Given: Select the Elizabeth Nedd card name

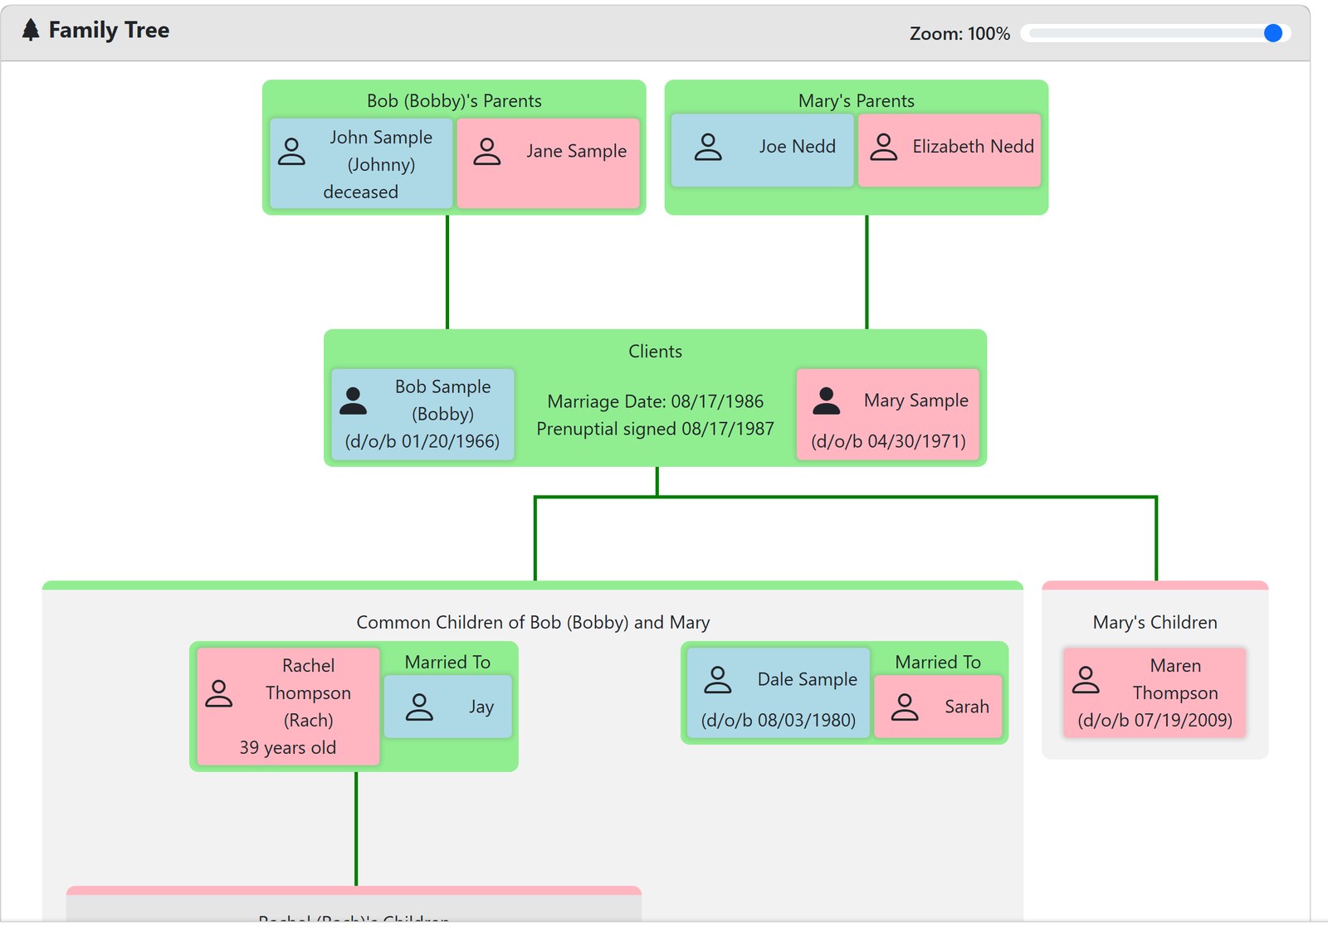Looking at the screenshot, I should pyautogui.click(x=974, y=147).
